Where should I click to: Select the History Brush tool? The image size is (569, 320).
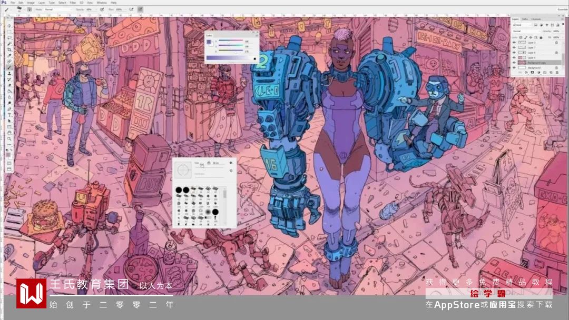(9, 79)
